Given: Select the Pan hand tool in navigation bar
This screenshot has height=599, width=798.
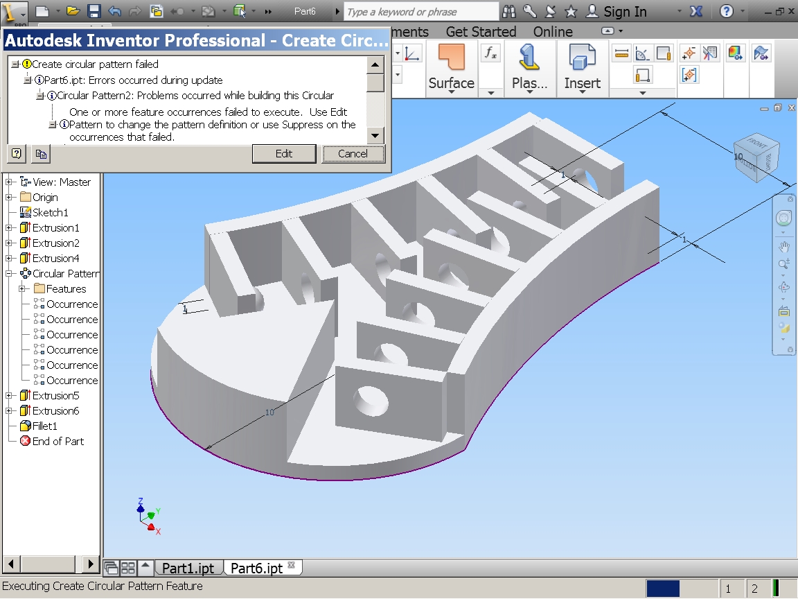Looking at the screenshot, I should click(783, 248).
